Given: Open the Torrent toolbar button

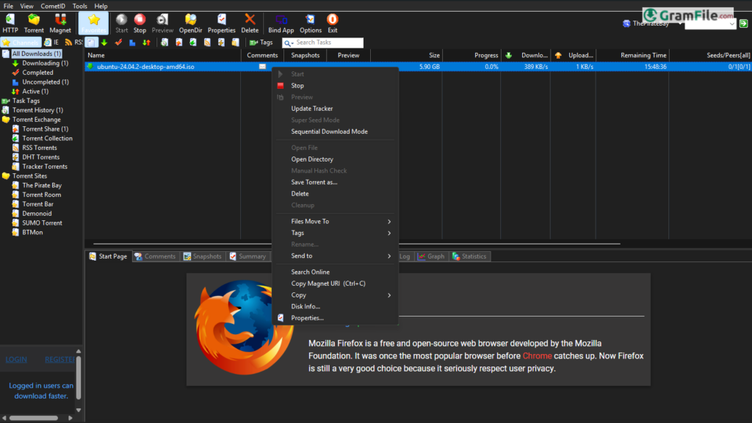Looking at the screenshot, I should (x=34, y=23).
